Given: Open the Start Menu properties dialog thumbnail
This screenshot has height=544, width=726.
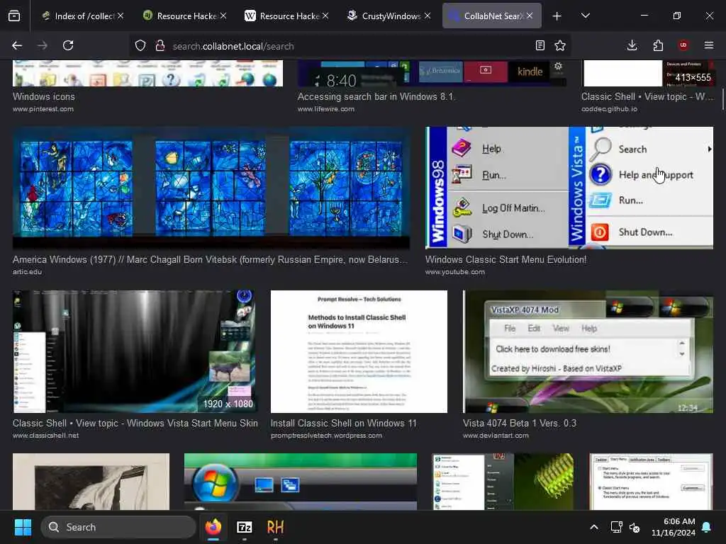Looking at the screenshot, I should pos(651,482).
